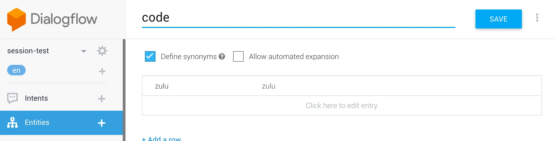Open the three-dot more options menu
Screen dimensions: 556x141
point(537,18)
